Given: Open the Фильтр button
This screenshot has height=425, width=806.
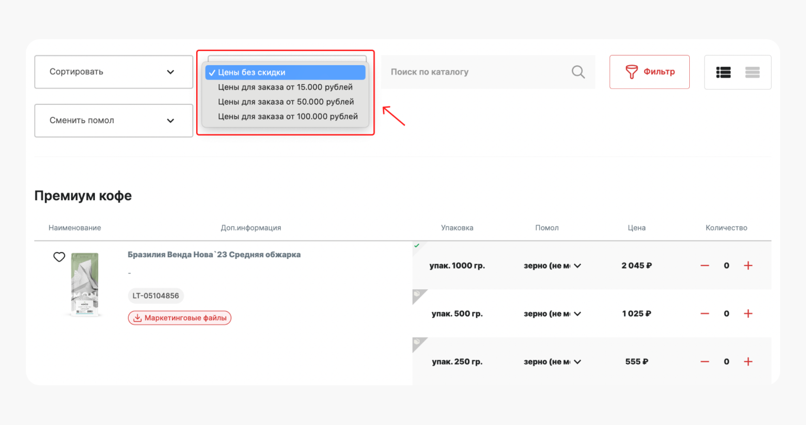Looking at the screenshot, I should [x=650, y=72].
